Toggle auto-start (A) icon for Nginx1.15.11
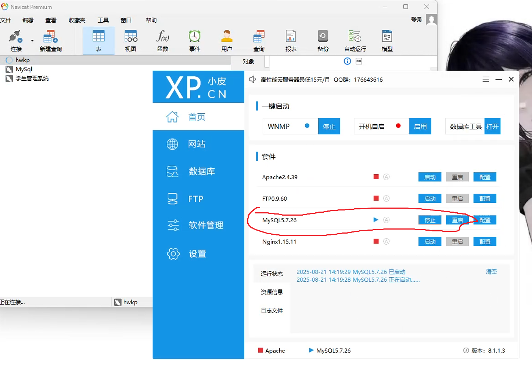 386,241
